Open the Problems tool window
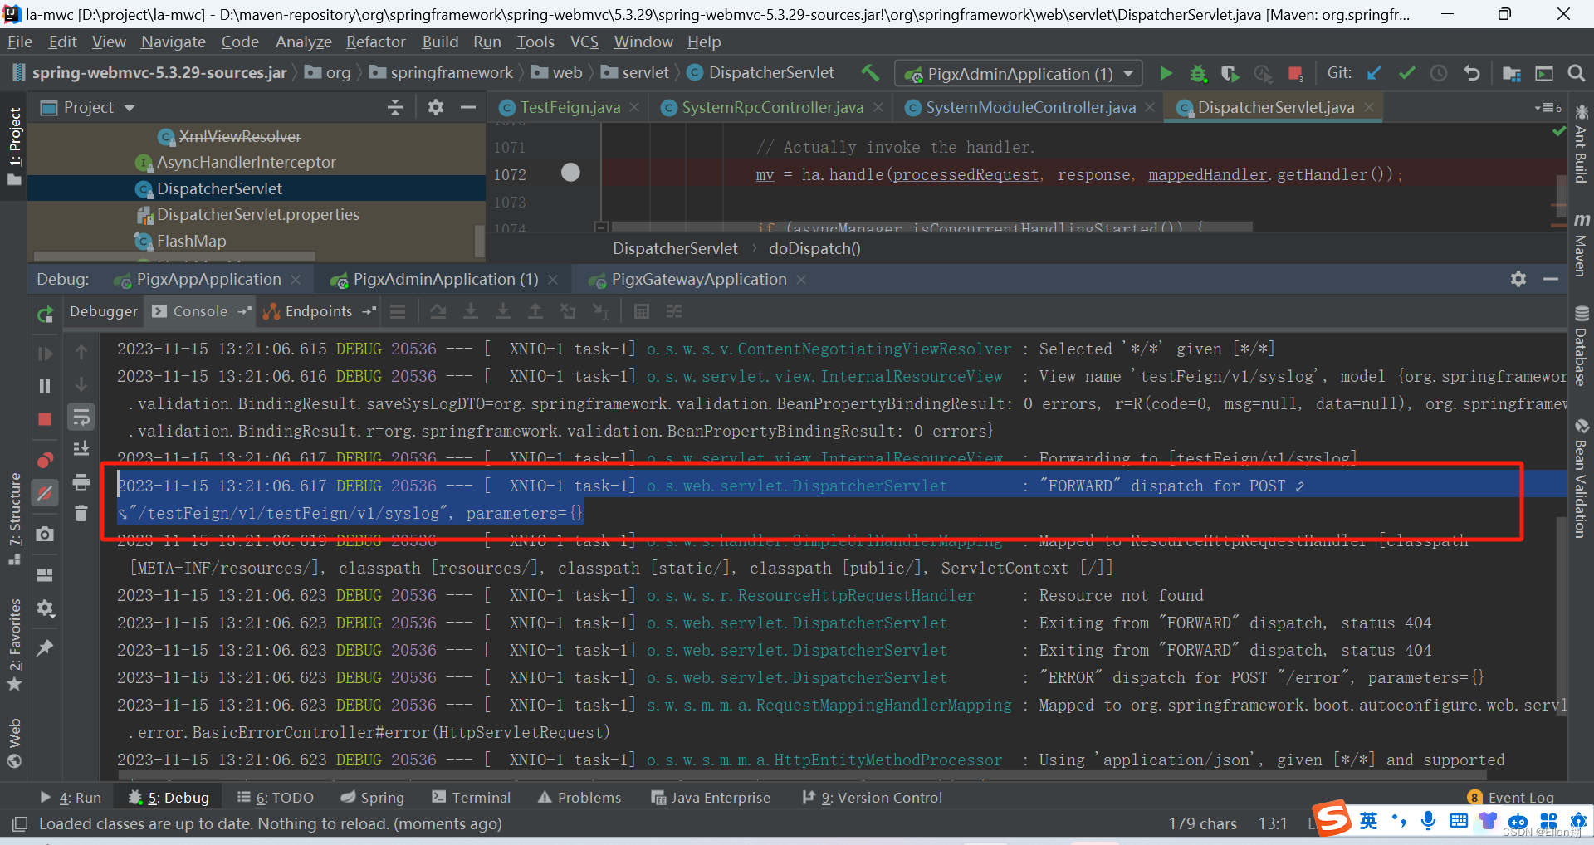This screenshot has width=1594, height=845. pos(579,798)
